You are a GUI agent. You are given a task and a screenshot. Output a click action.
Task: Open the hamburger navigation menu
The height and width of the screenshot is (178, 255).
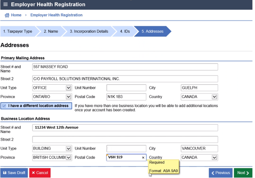click(5, 5)
